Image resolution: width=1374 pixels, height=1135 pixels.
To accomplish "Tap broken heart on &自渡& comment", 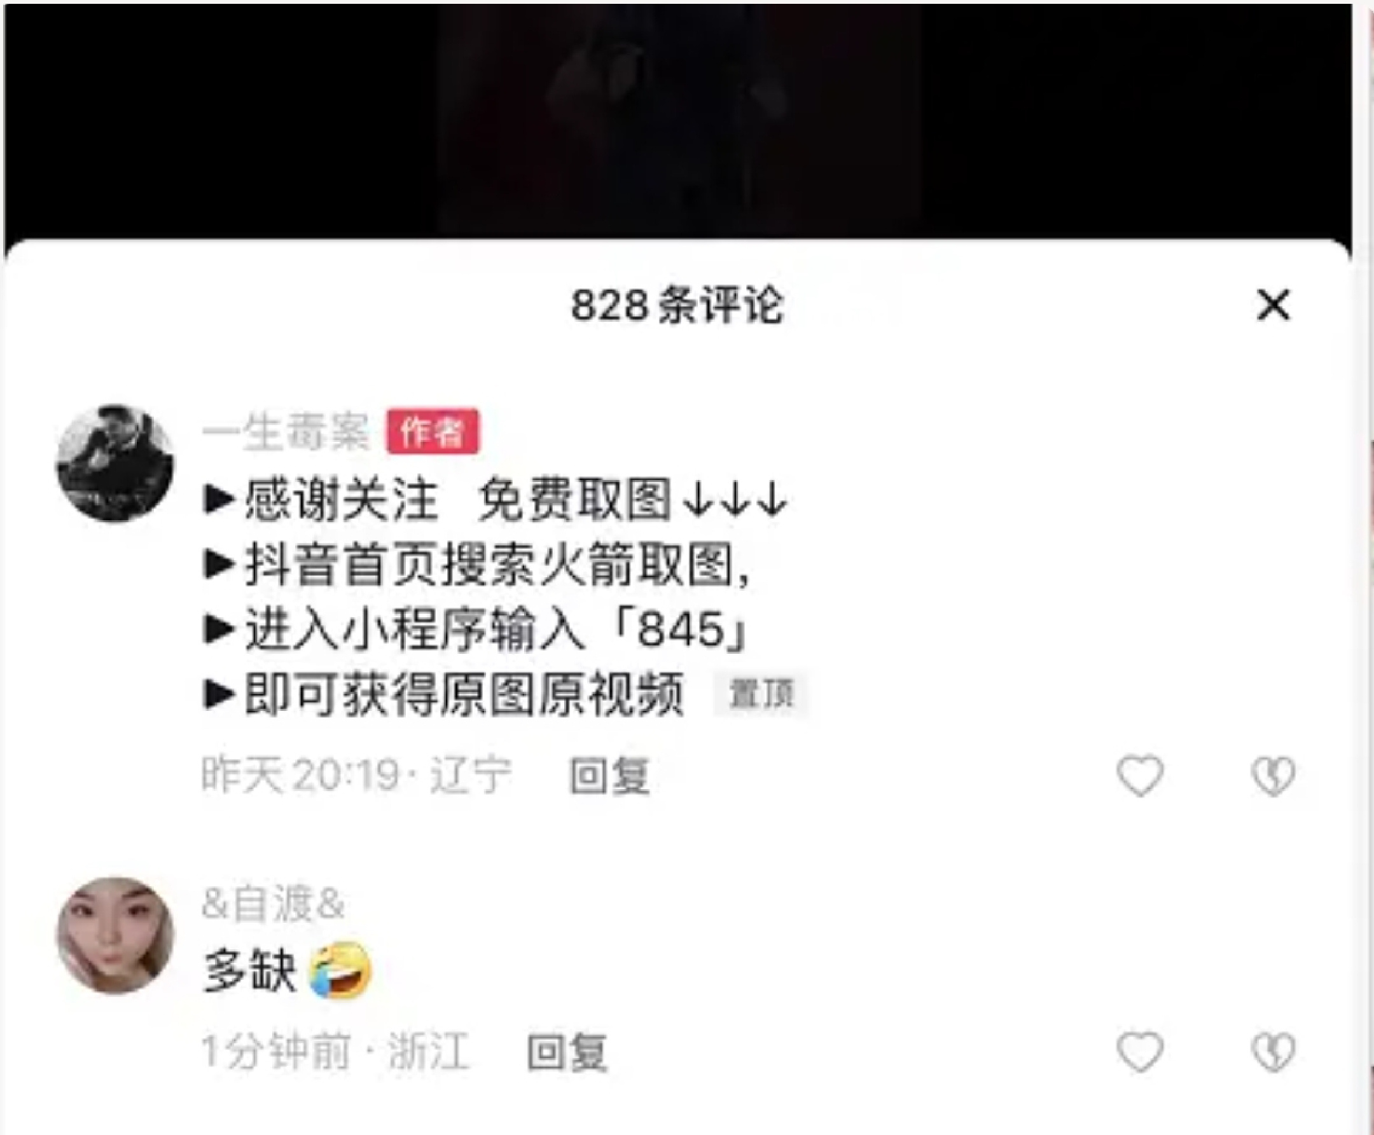I will click(x=1273, y=1052).
